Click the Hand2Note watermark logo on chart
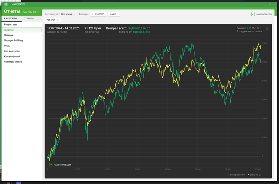 pyautogui.click(x=60, y=164)
